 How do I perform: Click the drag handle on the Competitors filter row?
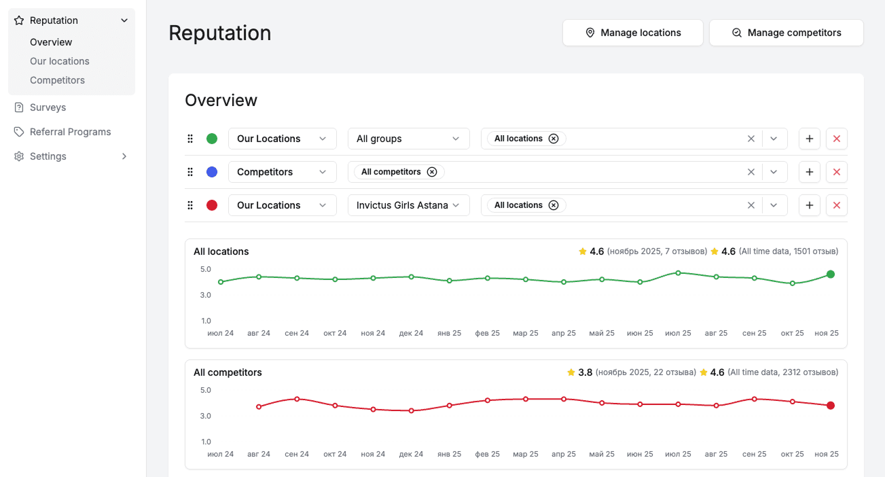[190, 171]
